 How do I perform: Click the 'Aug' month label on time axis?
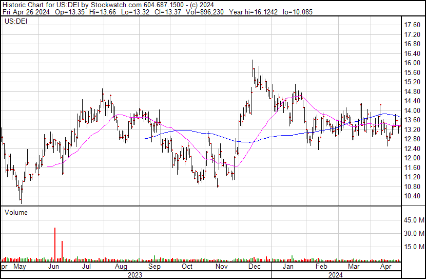(121, 267)
